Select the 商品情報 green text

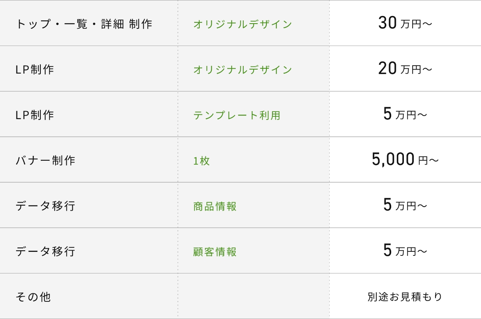pos(215,207)
